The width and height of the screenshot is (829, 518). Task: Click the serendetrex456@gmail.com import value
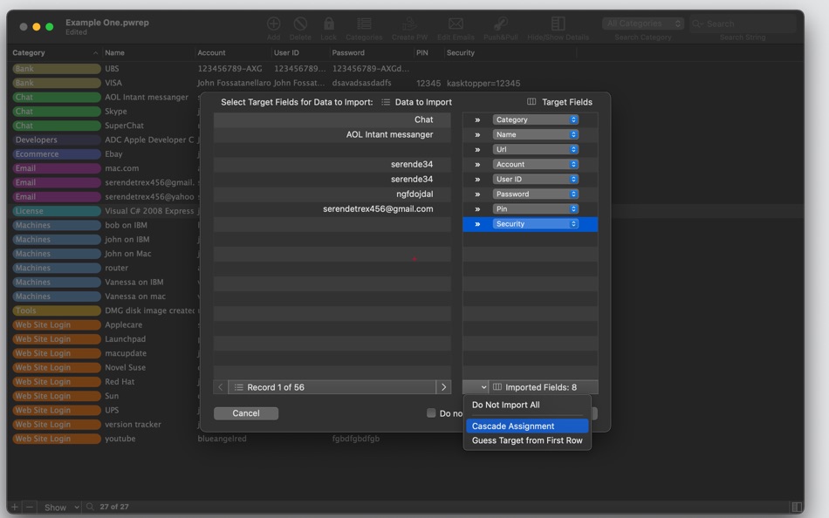point(378,208)
